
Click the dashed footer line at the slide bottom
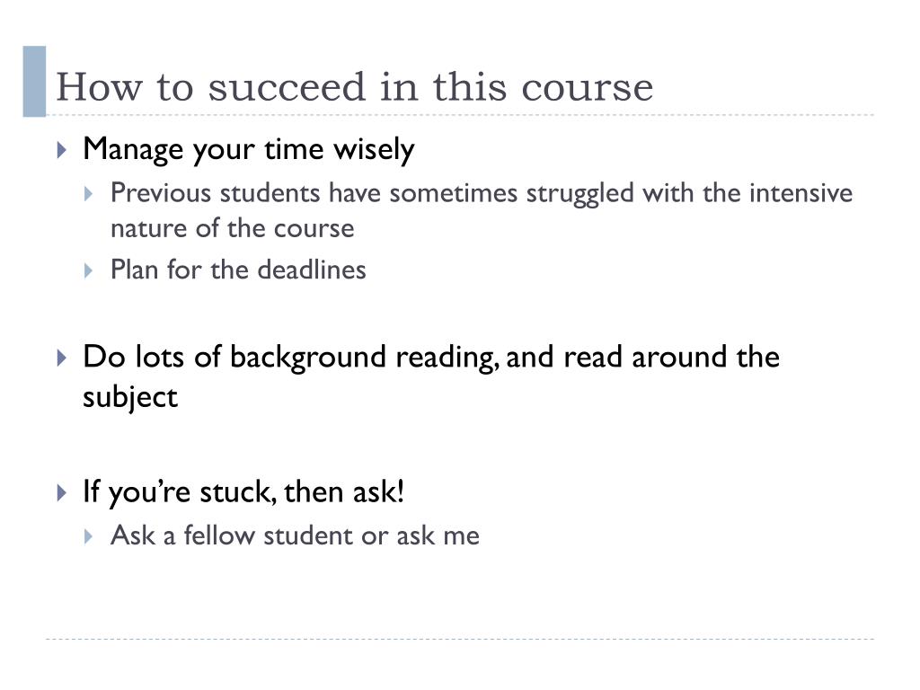(x=460, y=639)
